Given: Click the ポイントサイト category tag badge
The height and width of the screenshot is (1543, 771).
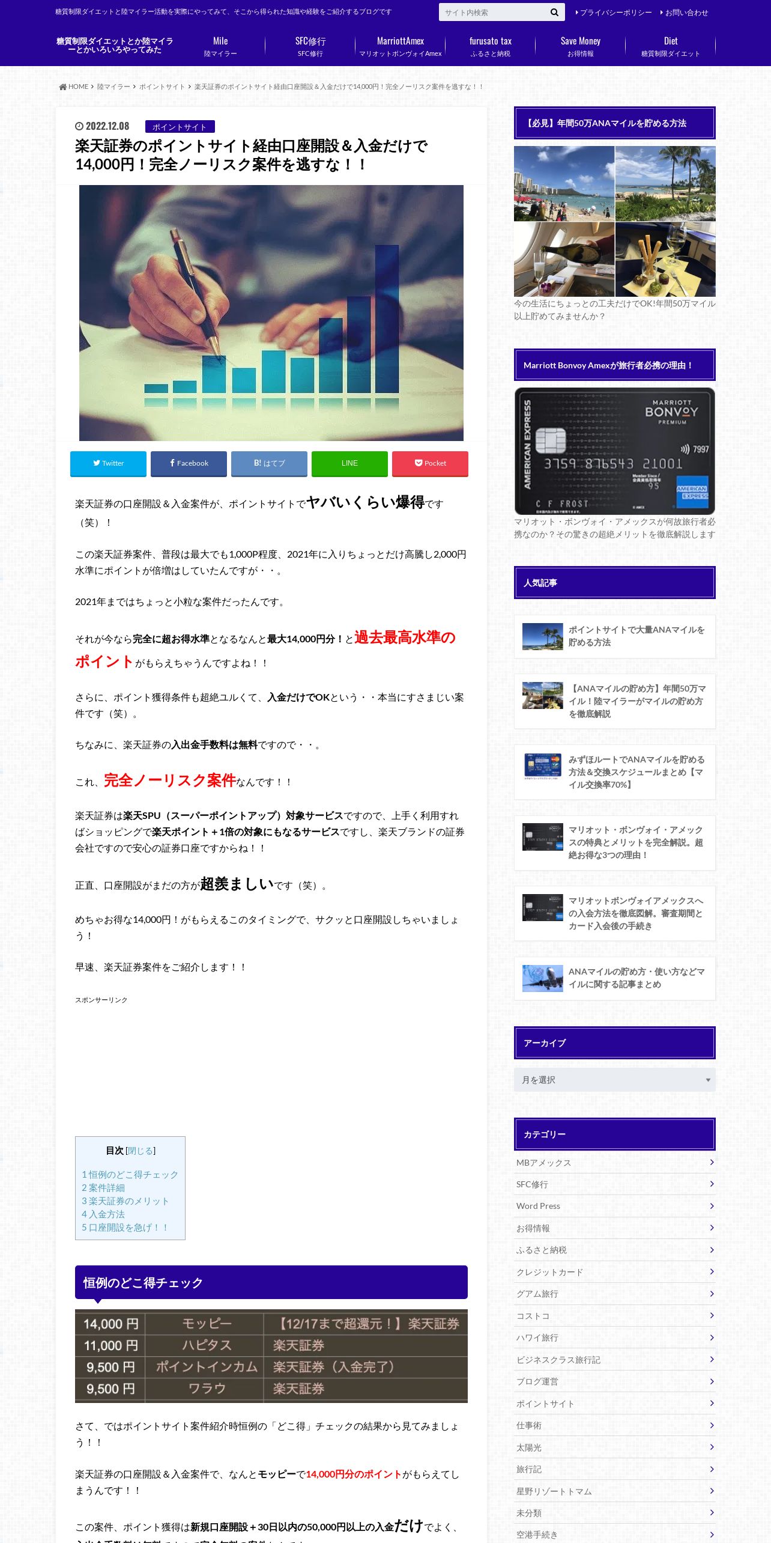Looking at the screenshot, I should tap(180, 127).
